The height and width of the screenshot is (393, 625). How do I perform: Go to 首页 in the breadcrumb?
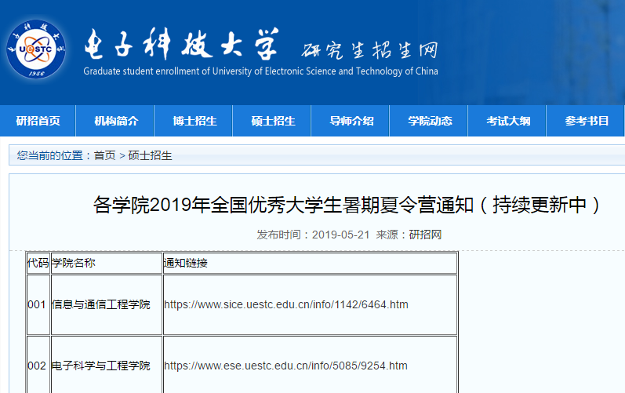[104, 155]
